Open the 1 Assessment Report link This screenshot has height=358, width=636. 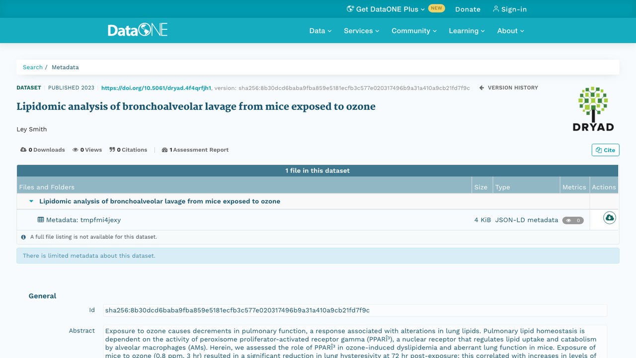195,150
